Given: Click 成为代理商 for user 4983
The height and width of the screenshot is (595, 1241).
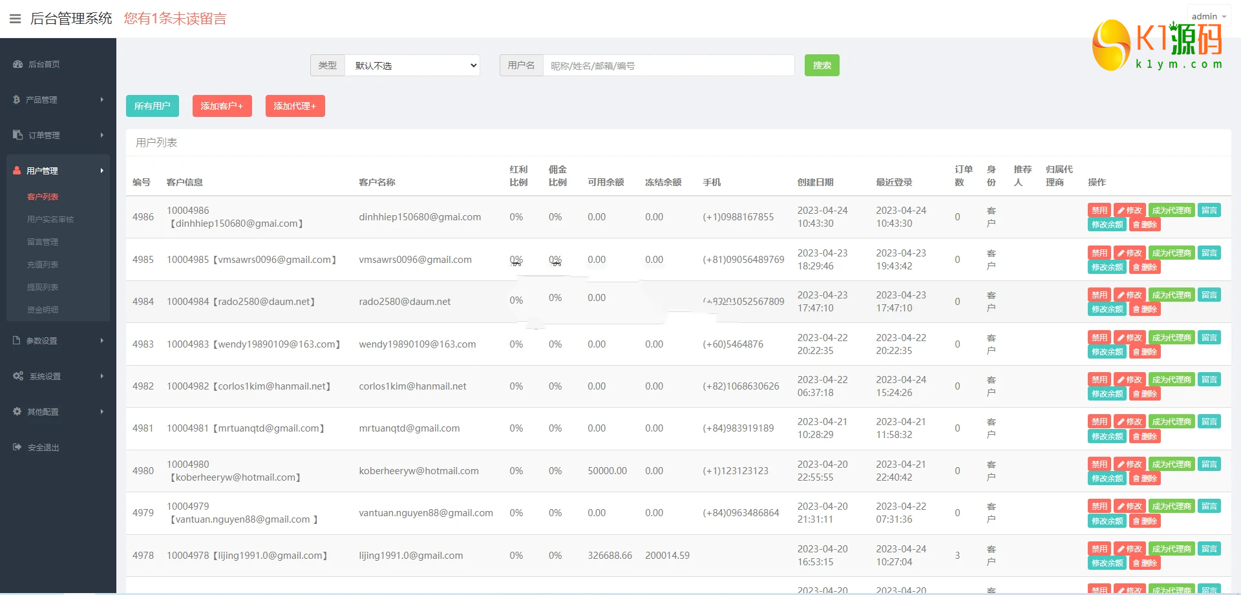Looking at the screenshot, I should (x=1171, y=338).
